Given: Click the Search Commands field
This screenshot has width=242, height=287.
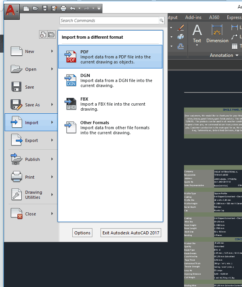Looking at the screenshot, I should (109, 20).
